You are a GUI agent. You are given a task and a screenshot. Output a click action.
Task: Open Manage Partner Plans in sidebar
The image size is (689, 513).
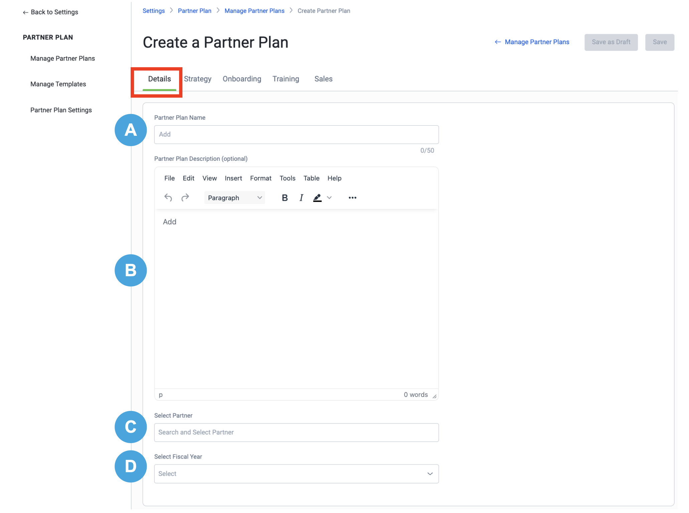62,59
